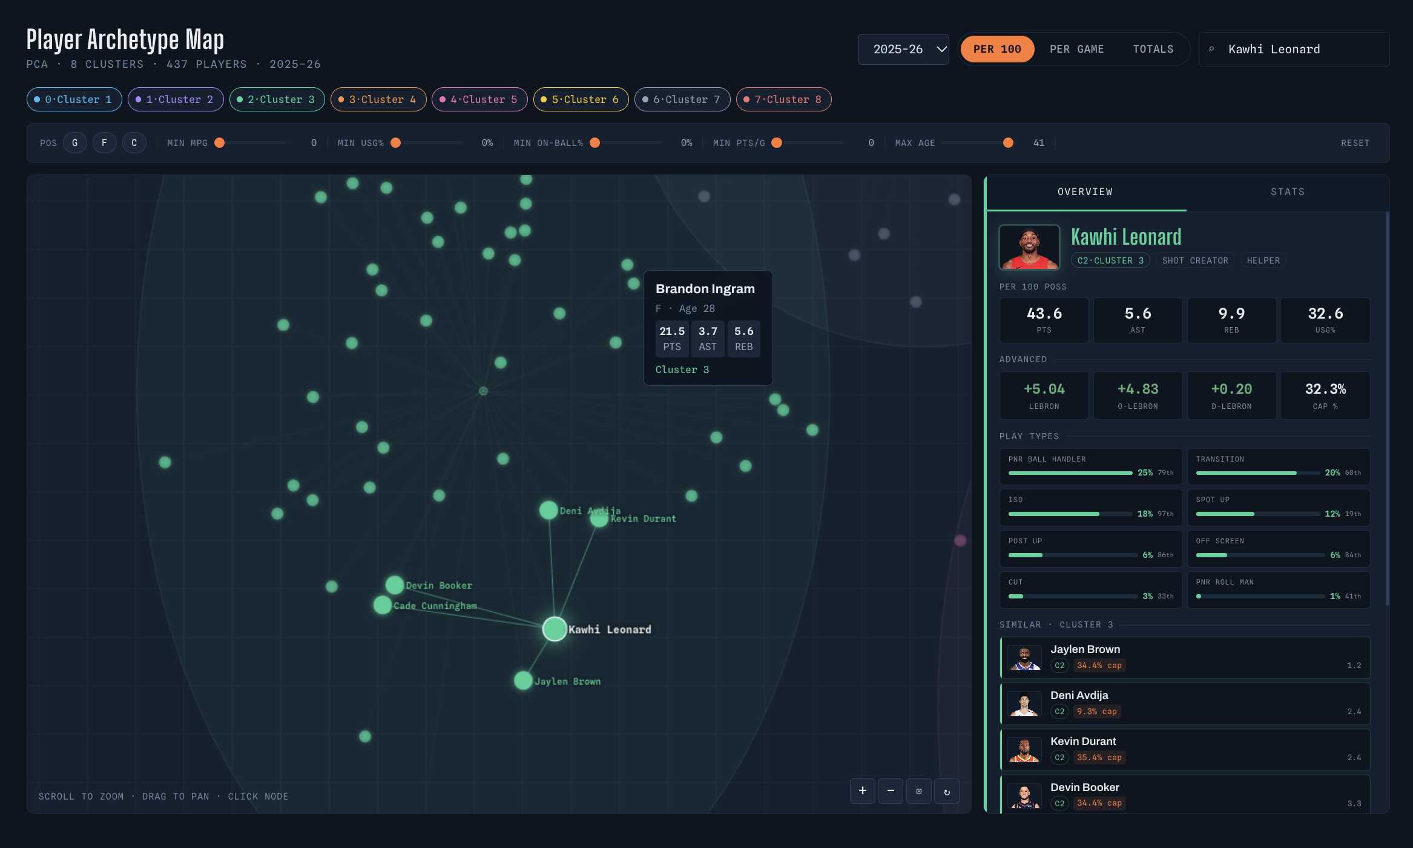
Task: Click Kawhi Leonard's profile photo
Action: (1029, 247)
